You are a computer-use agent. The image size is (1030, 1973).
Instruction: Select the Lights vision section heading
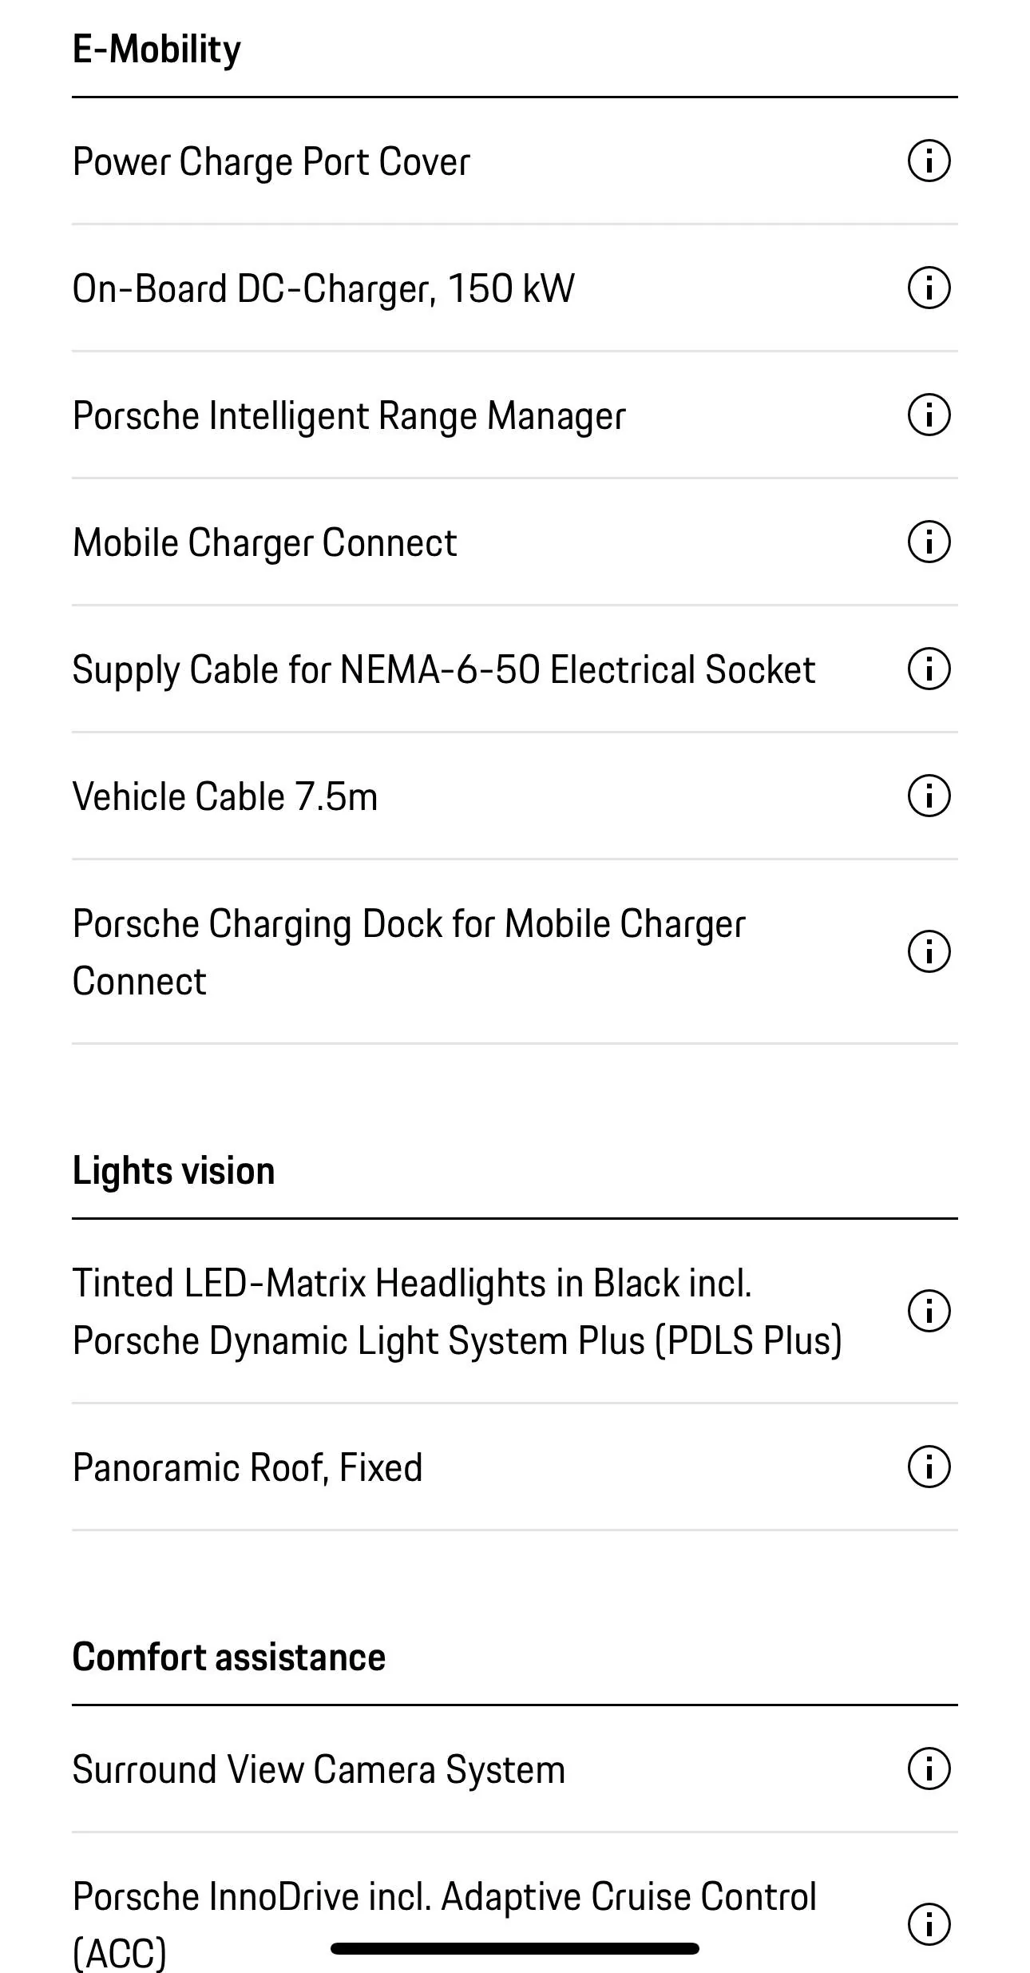point(173,1171)
